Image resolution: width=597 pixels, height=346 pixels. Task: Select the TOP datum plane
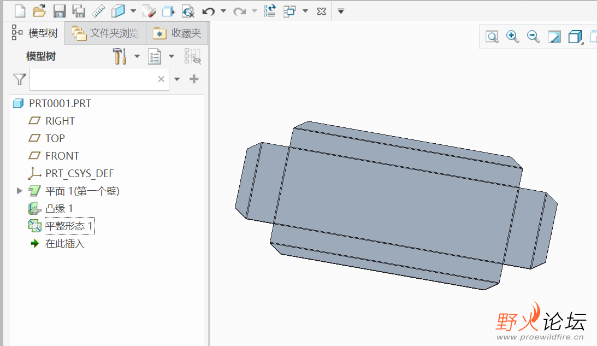[55, 138]
